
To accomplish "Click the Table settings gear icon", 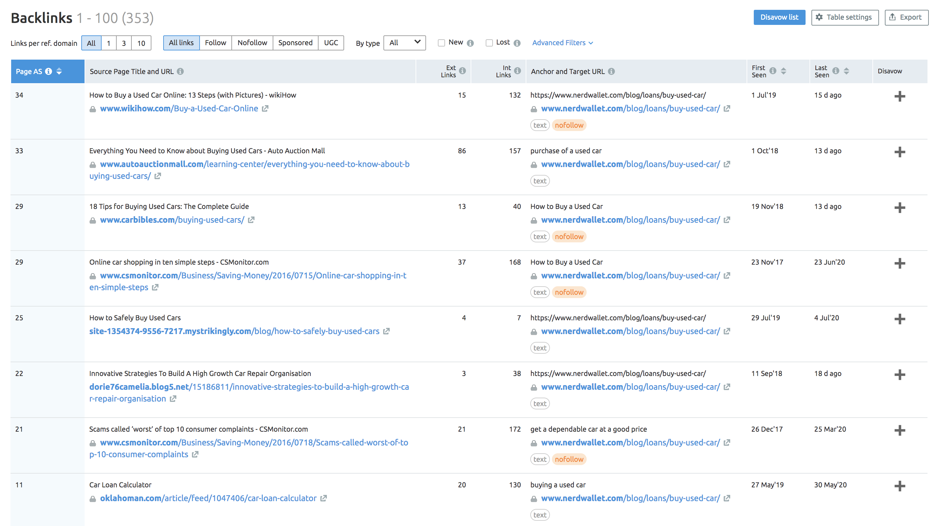I will click(x=820, y=17).
